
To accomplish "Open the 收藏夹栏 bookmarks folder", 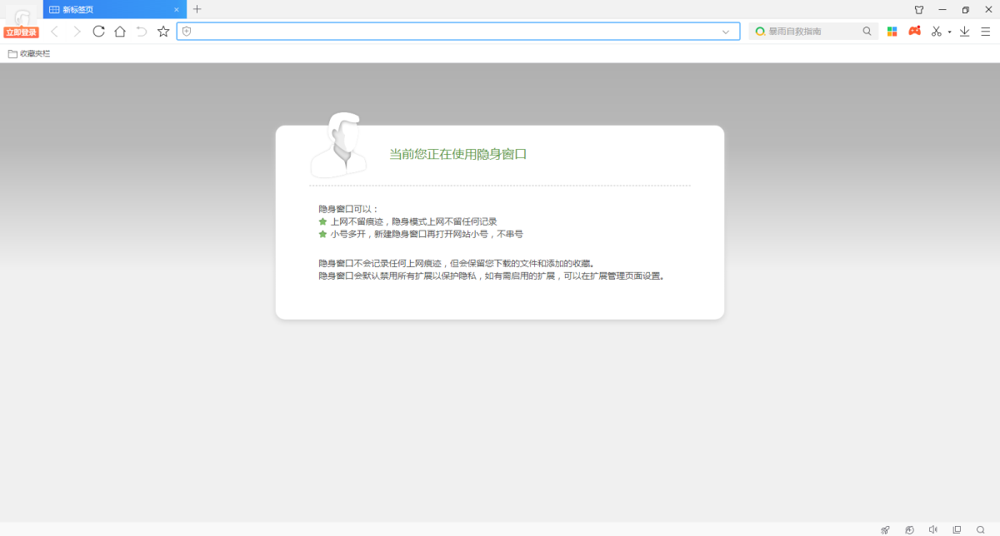I will (x=29, y=53).
